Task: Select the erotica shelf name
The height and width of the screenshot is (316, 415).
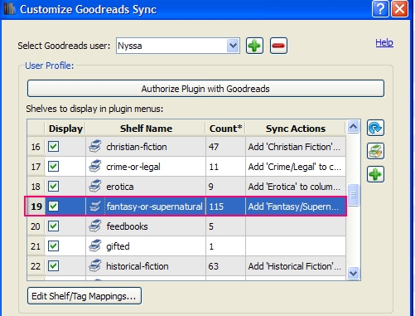Action: point(120,187)
